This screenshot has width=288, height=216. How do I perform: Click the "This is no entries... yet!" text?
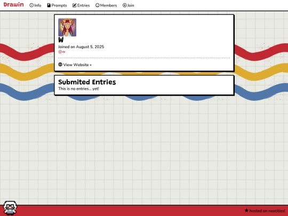click(78, 89)
